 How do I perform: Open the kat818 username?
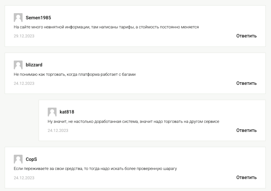pos(67,112)
